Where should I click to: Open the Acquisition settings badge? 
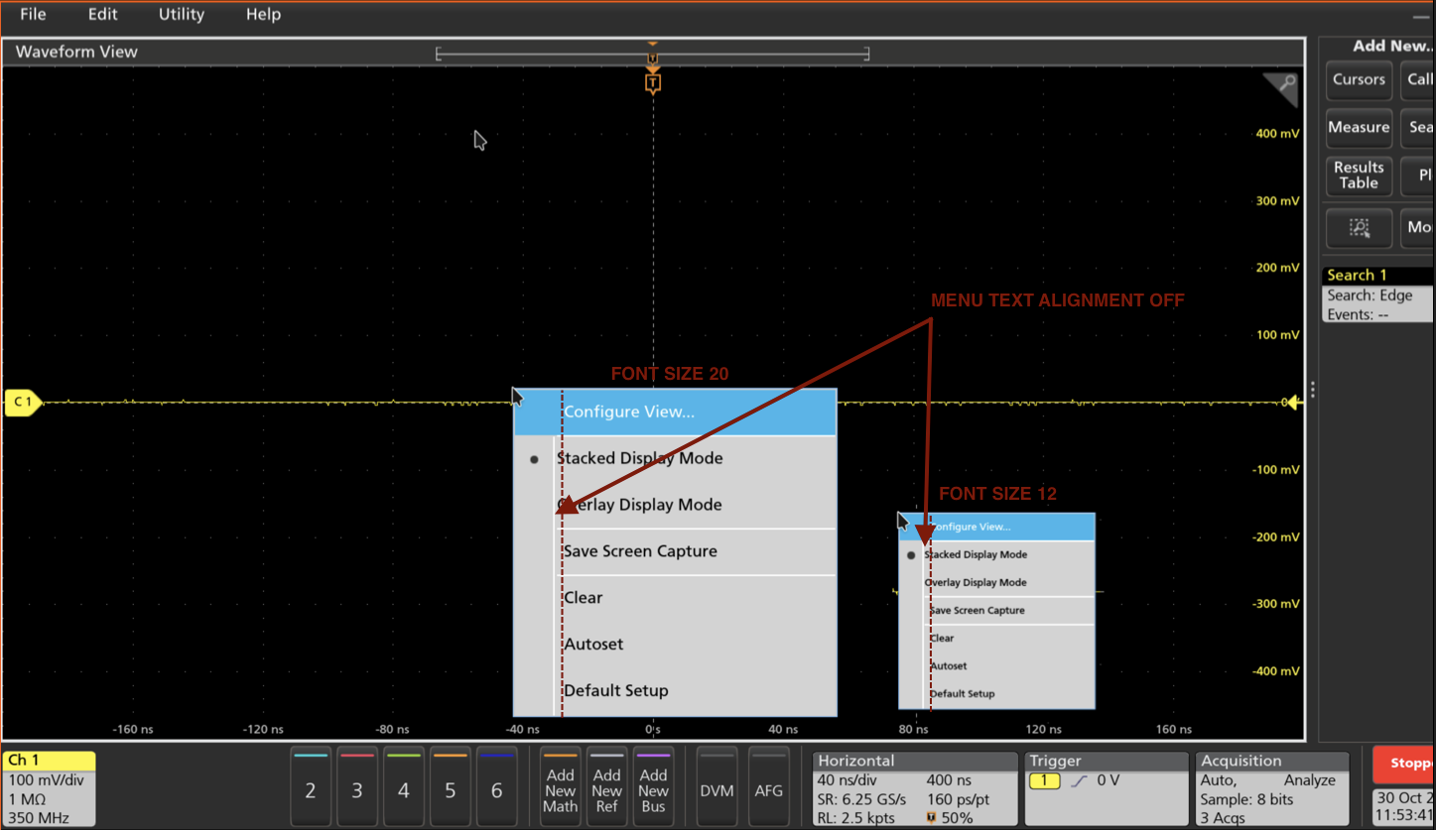(x=1273, y=788)
